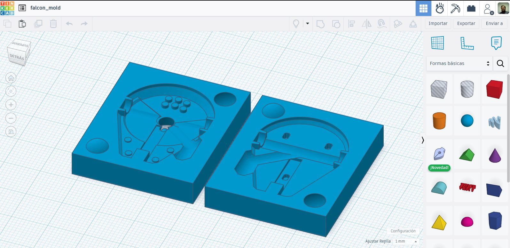The image size is (510, 248).
Task: Click the Group shapes icon
Action: [320, 24]
